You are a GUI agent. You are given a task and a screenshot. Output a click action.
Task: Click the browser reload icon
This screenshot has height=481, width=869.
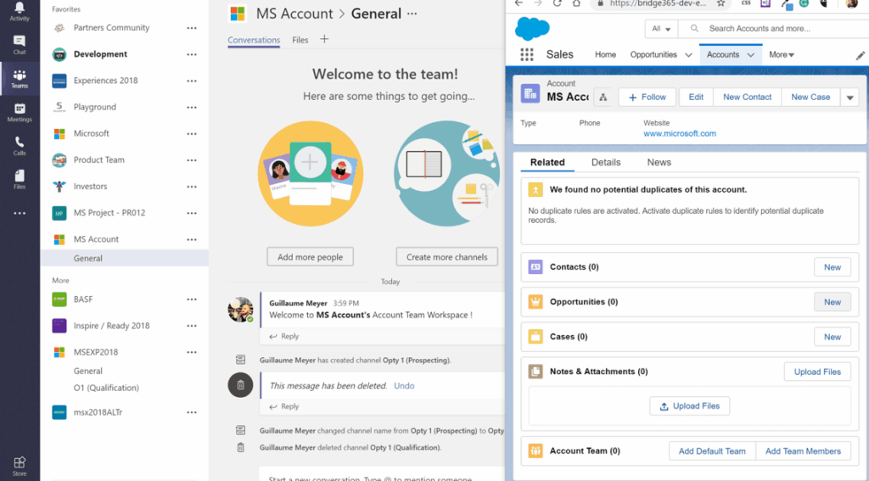pos(557,3)
